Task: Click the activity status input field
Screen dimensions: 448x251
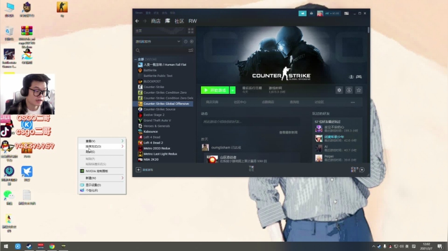Action: 250,122
